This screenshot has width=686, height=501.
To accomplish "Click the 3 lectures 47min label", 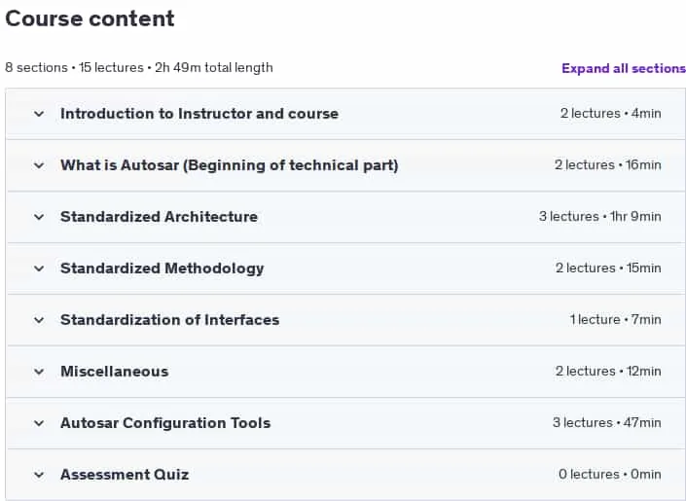I will [x=607, y=423].
